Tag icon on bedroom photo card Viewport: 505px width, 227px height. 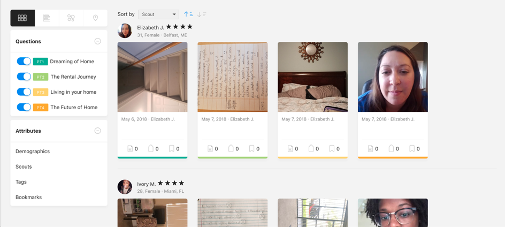click(311, 148)
